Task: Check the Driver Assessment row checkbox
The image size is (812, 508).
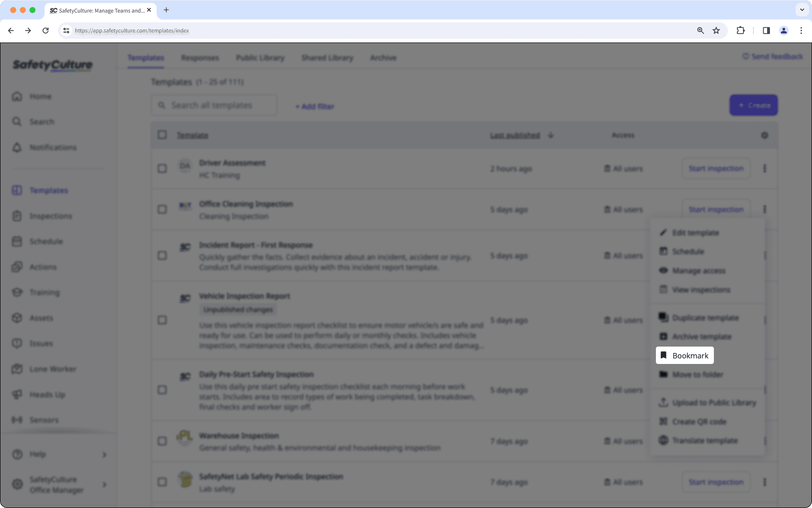Action: [x=162, y=169]
